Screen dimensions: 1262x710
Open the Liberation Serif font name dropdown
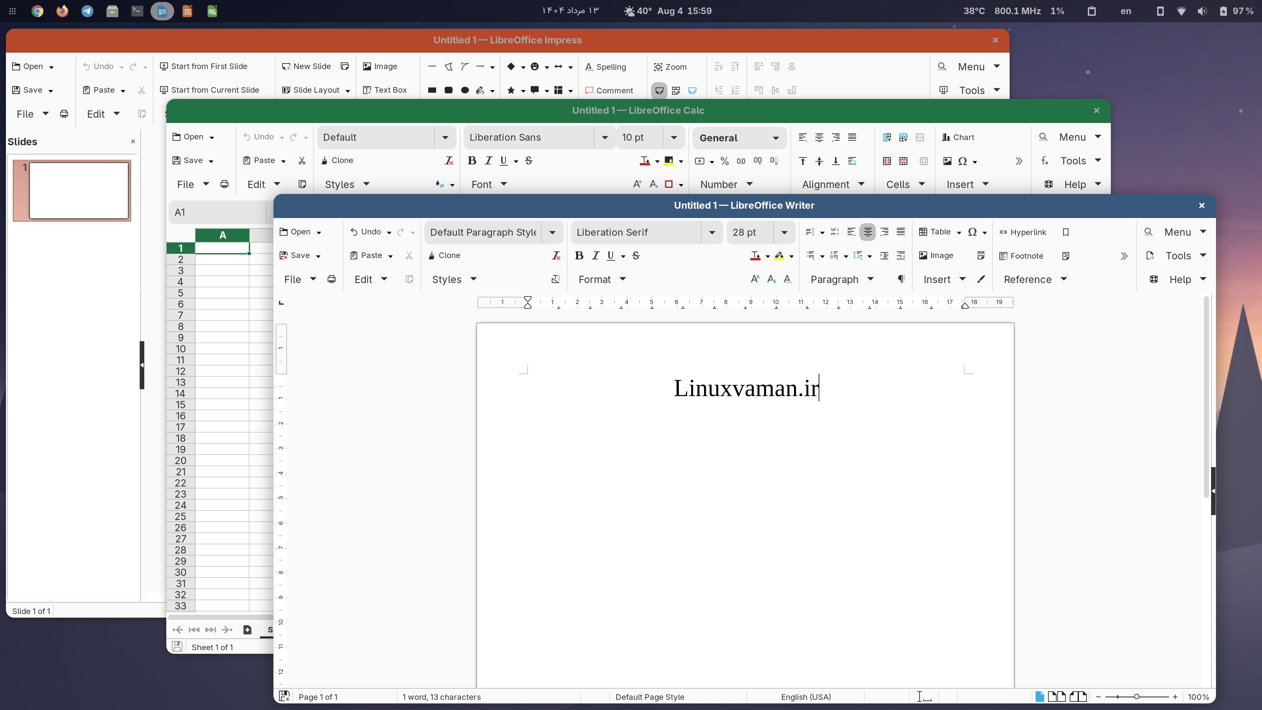coord(712,232)
